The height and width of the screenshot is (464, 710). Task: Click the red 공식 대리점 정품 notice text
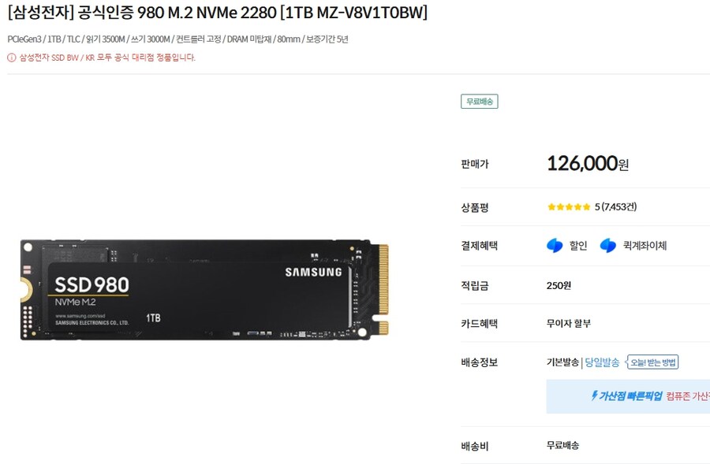click(107, 58)
